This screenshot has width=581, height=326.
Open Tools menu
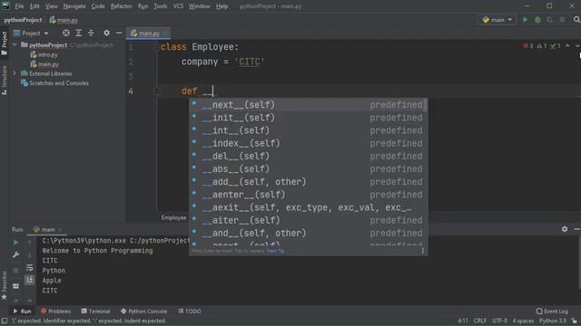tap(160, 6)
